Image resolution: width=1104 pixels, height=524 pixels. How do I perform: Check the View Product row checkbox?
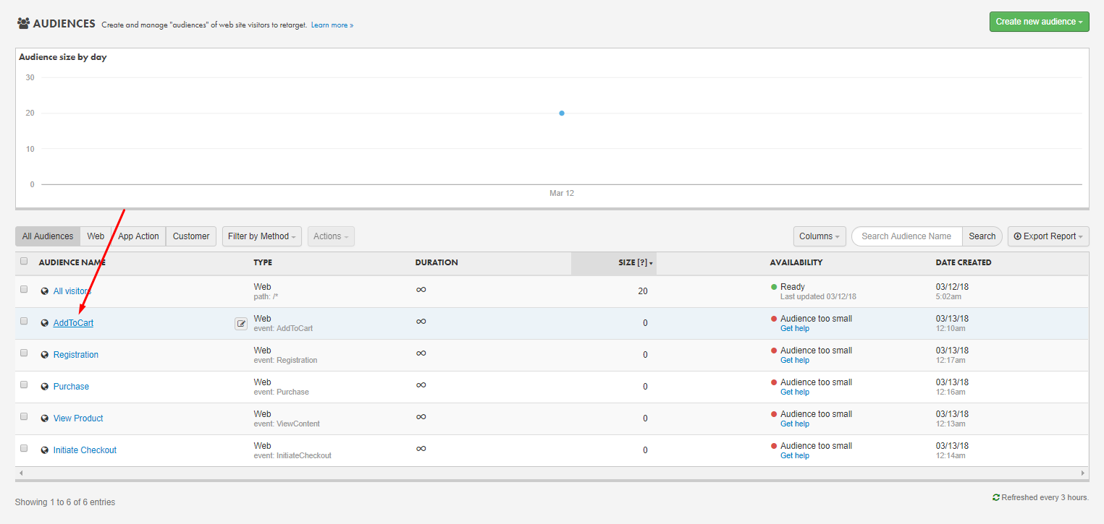pos(24,416)
